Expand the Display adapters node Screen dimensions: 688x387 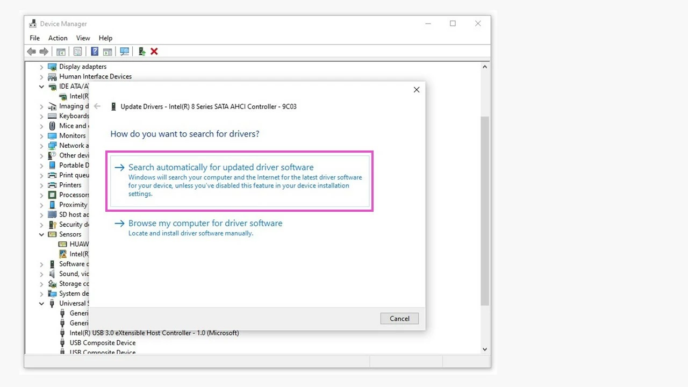coord(41,67)
